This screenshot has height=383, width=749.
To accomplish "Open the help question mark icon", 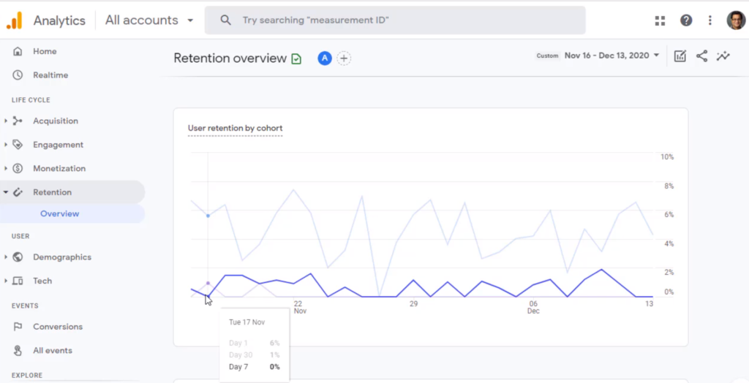I will coord(685,20).
